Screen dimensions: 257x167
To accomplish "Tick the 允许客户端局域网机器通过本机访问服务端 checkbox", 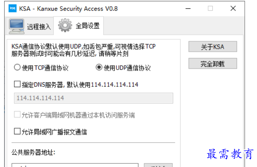I will tap(17, 115).
